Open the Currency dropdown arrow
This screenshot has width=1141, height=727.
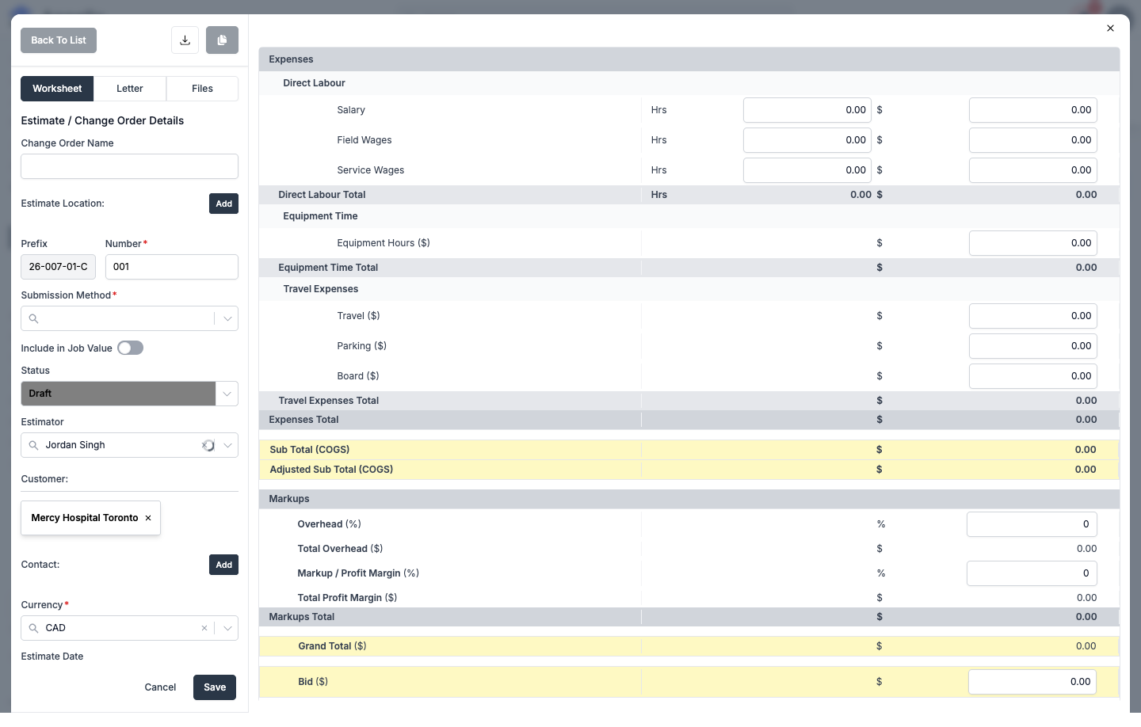pos(227,628)
